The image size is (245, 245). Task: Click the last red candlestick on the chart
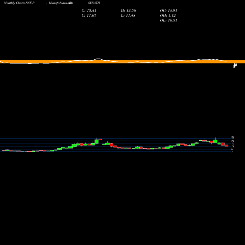[x=226, y=146]
